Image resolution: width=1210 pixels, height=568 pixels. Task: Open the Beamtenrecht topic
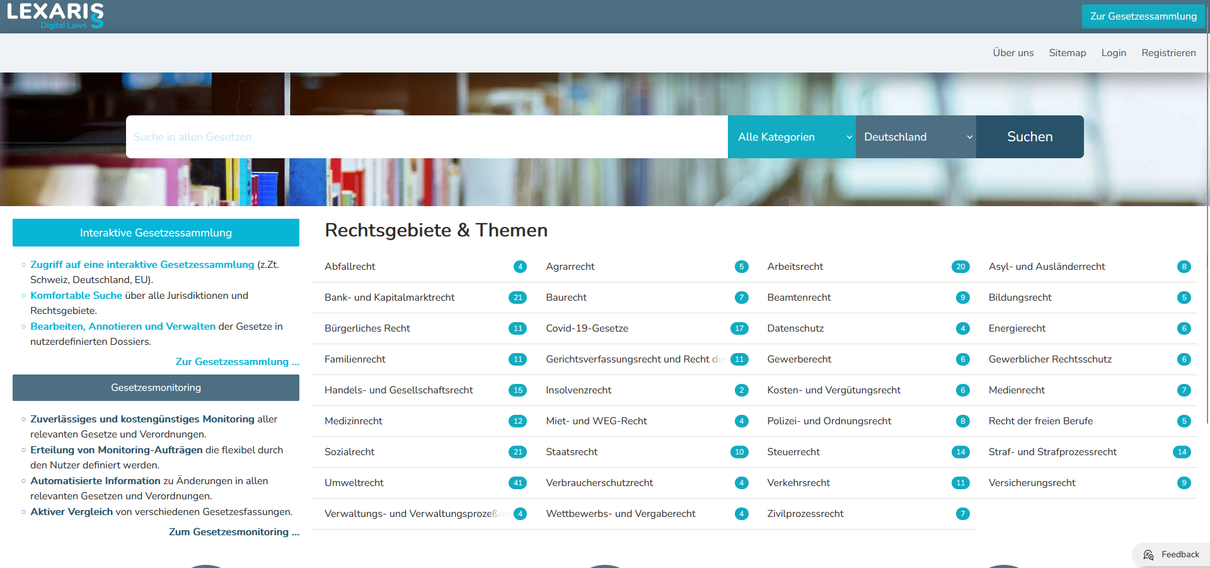pyautogui.click(x=799, y=298)
